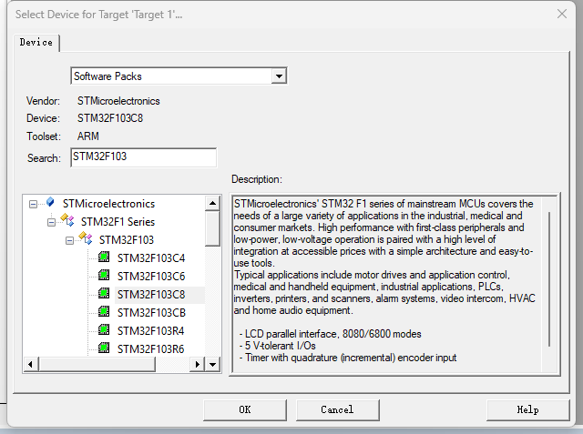The height and width of the screenshot is (434, 583).
Task: Click the chip icon beside STM32F103R6
Action: coord(104,348)
